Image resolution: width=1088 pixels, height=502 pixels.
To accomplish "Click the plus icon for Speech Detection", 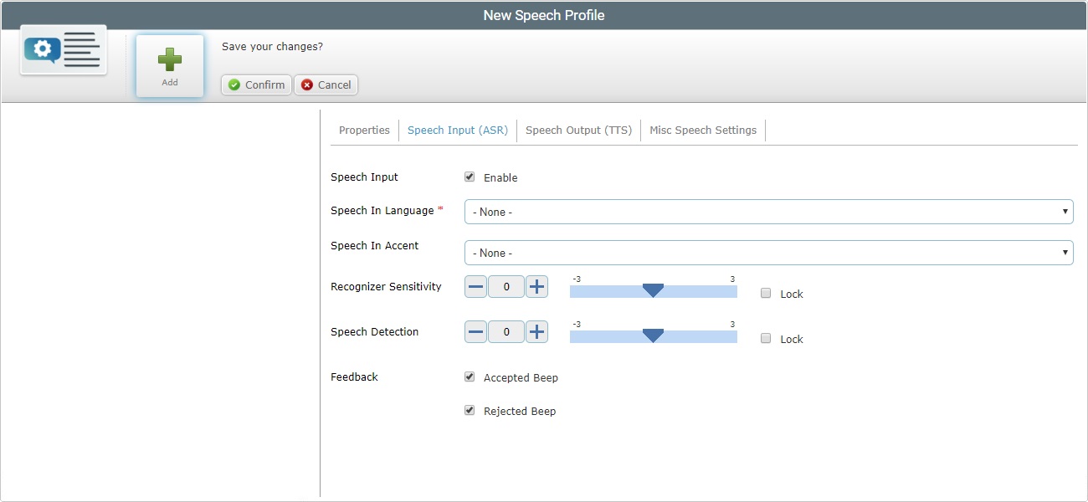I will (x=536, y=331).
